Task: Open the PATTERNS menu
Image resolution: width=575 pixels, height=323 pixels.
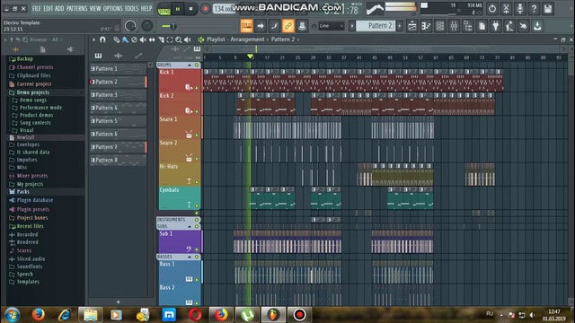Action: click(x=76, y=8)
